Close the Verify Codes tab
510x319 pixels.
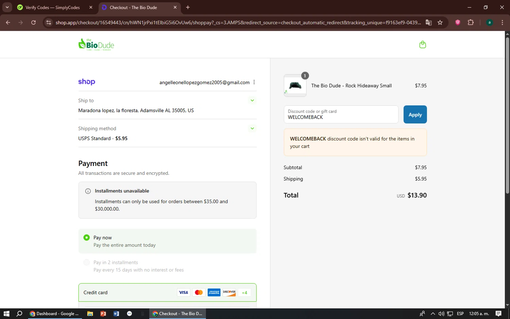point(91,7)
